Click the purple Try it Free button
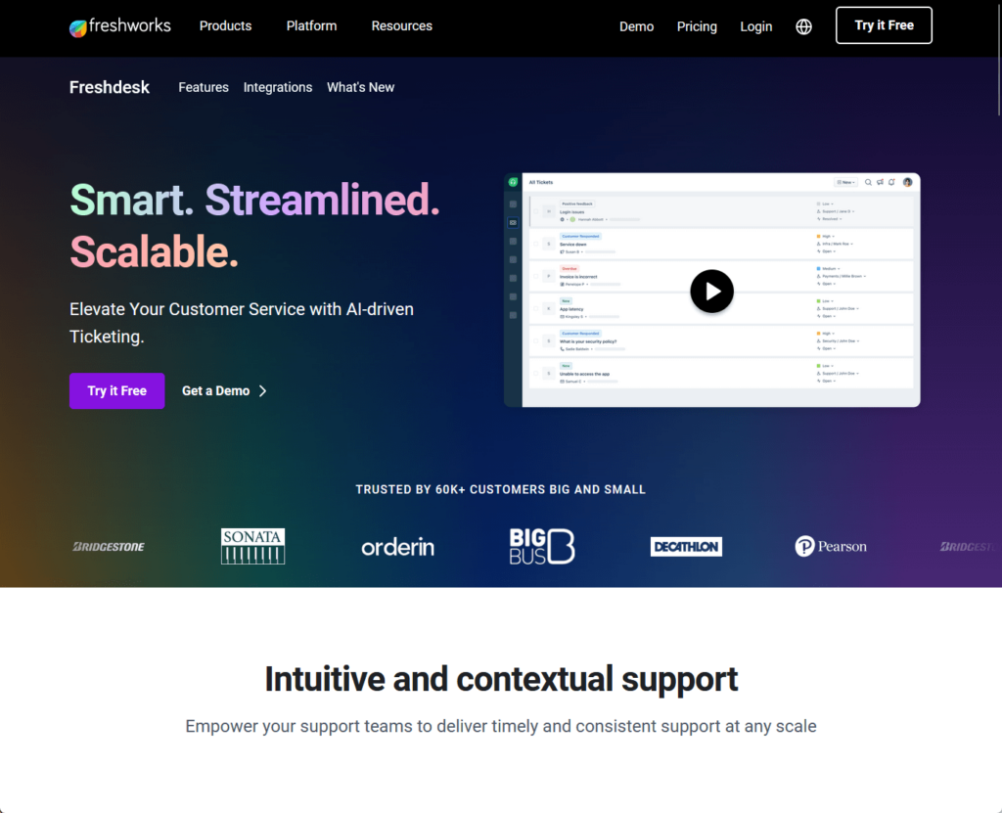 [117, 391]
